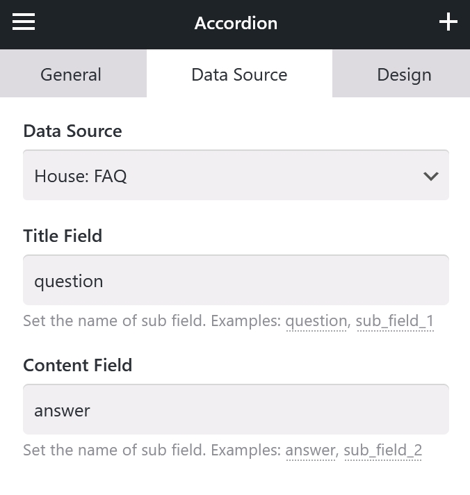The image size is (470, 495).
Task: Click the Content Field help text
Action: [222, 451]
